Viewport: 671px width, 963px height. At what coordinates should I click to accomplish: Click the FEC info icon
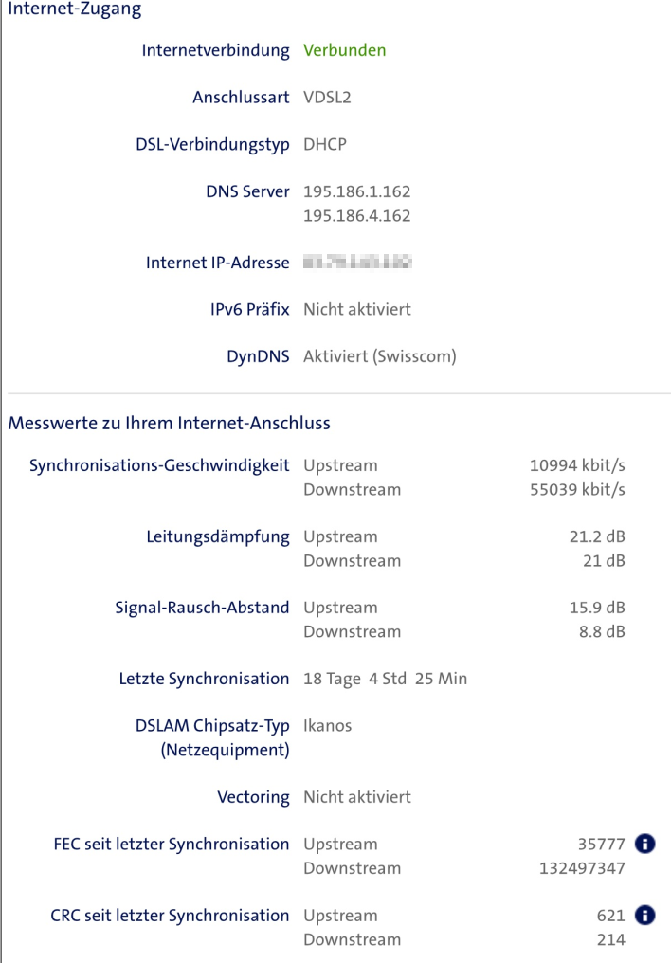pos(644,844)
